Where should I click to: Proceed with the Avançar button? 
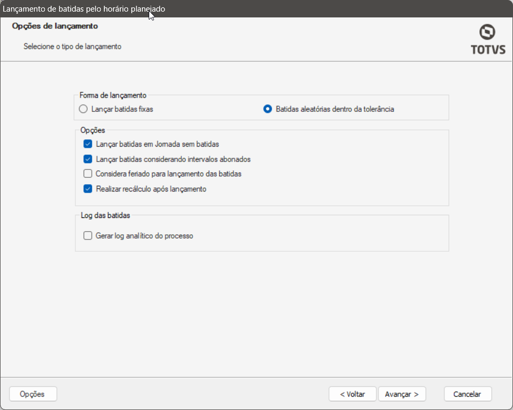tap(402, 394)
